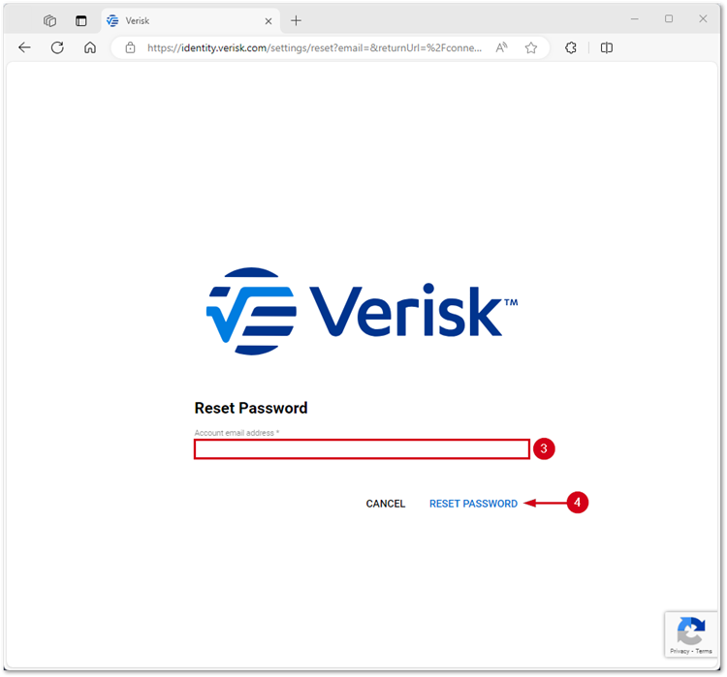Open the tab actions menu icon
Viewport: 727px width, 677px height.
[81, 21]
